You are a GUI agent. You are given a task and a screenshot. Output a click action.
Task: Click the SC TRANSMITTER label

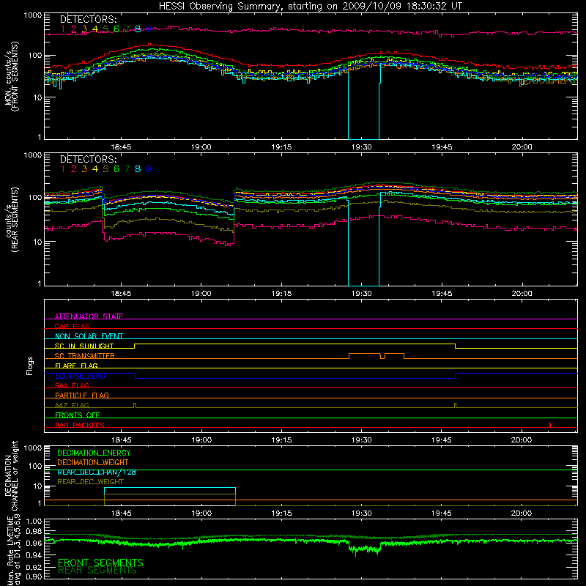84,355
